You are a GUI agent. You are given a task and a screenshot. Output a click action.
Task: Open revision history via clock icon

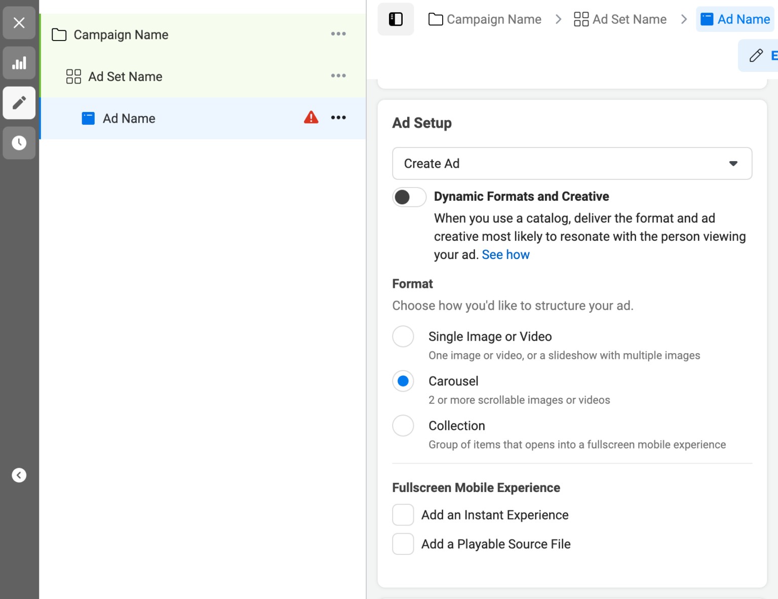pyautogui.click(x=19, y=143)
